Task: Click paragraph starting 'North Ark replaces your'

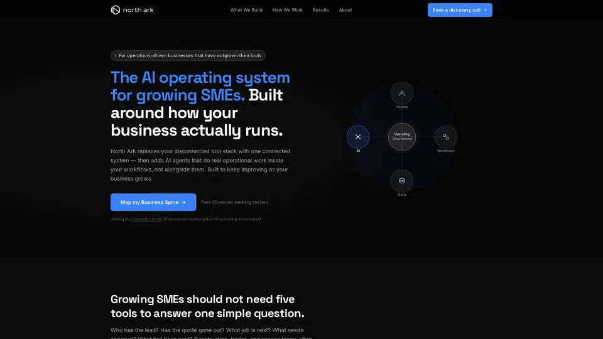Action: pos(200,165)
